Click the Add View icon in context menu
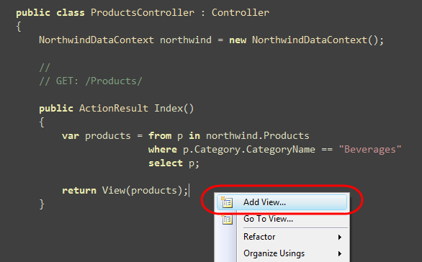Viewport: 422px width, 262px height. [227, 202]
